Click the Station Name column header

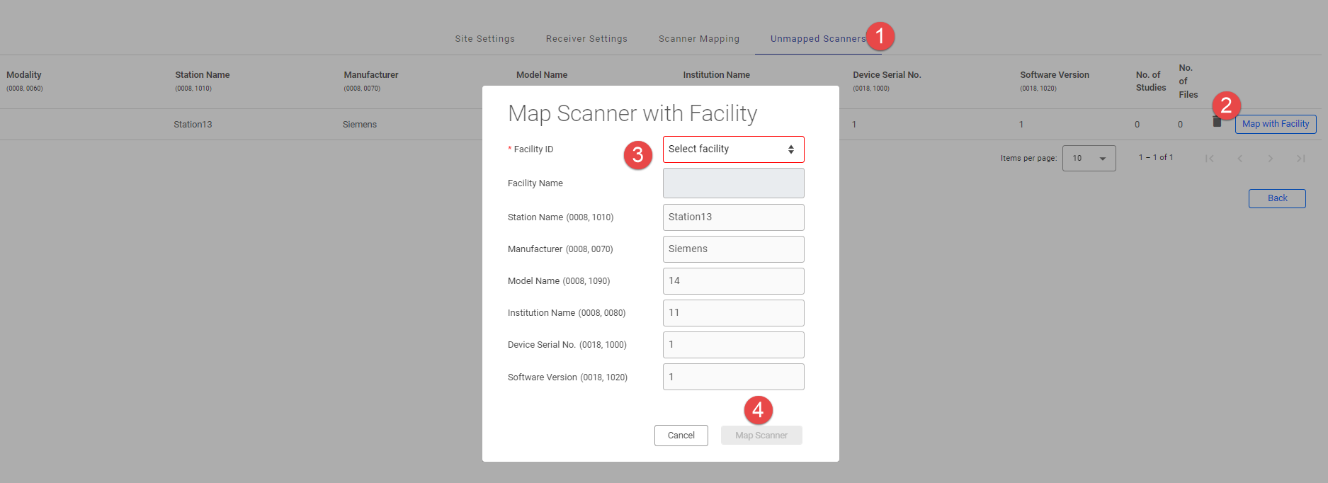203,75
